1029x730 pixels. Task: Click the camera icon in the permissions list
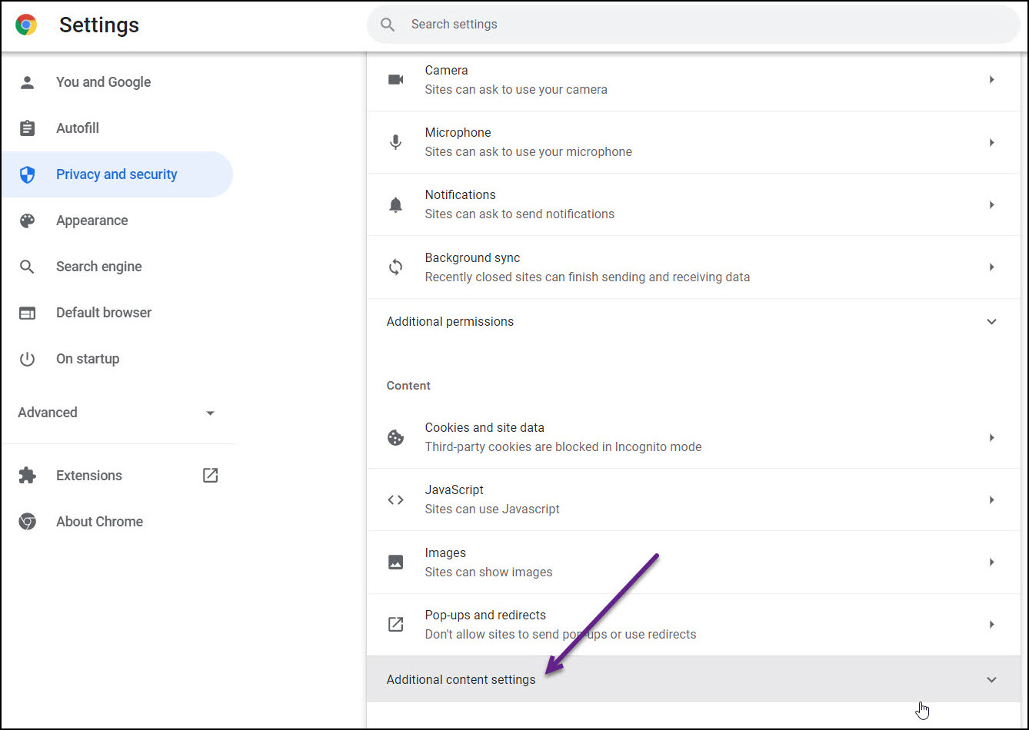(395, 80)
